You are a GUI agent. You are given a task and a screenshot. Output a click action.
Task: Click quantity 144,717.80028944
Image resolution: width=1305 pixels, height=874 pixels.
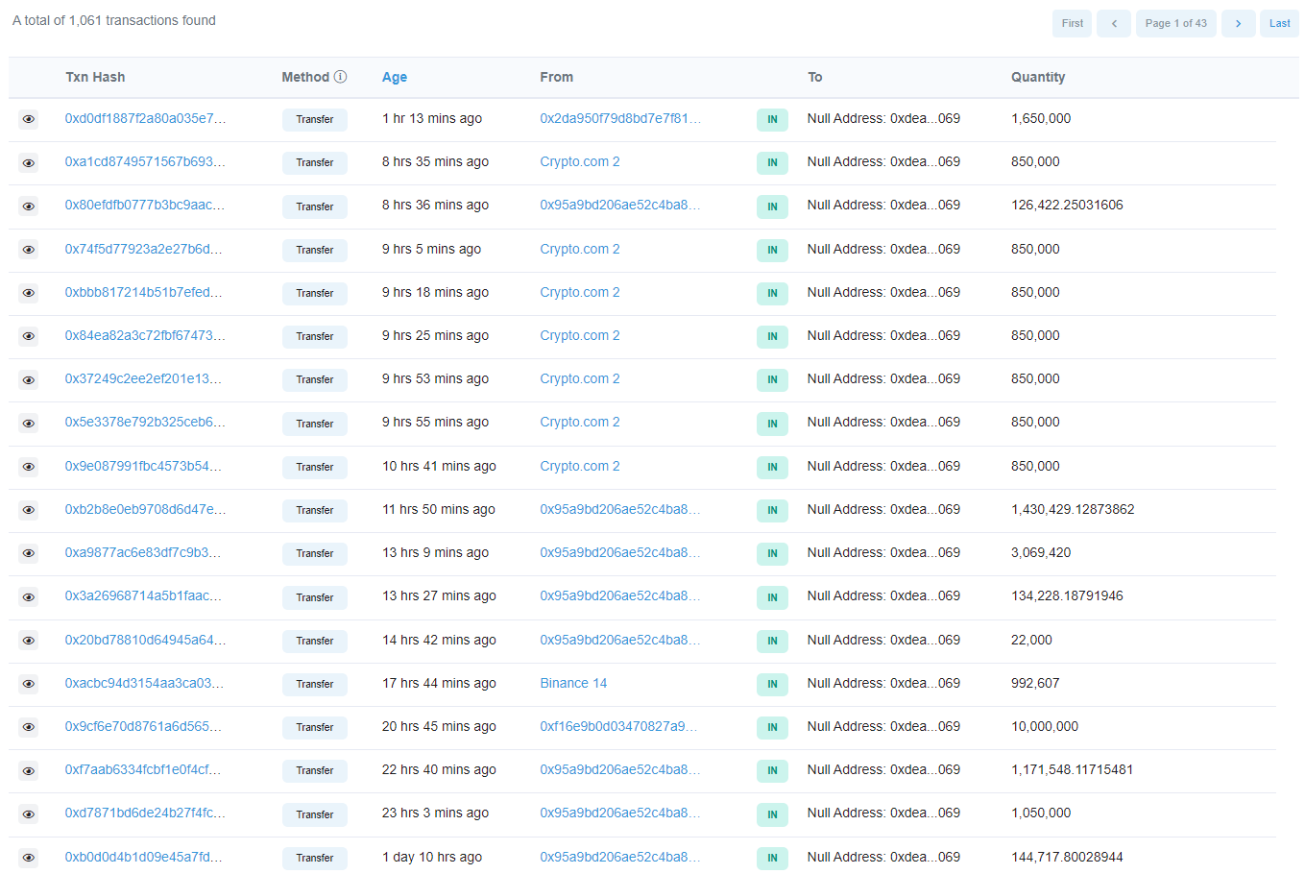point(1067,857)
